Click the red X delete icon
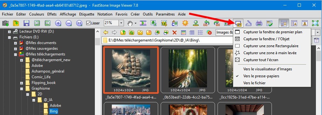The height and width of the screenshot is (115, 322). pos(174,32)
